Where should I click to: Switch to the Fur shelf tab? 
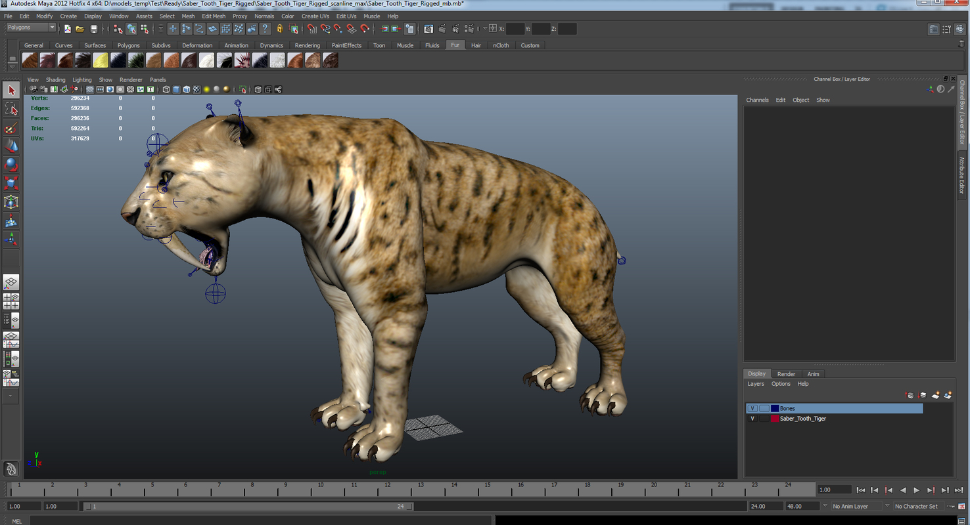coord(455,45)
